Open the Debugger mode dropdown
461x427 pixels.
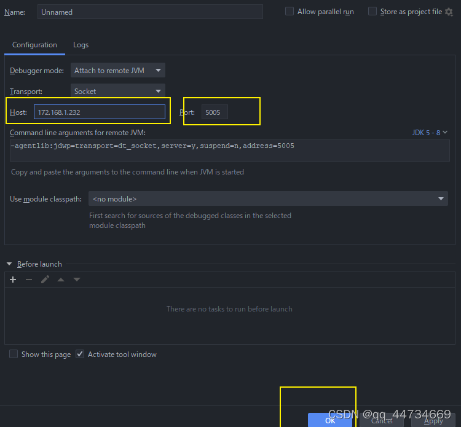pos(117,71)
